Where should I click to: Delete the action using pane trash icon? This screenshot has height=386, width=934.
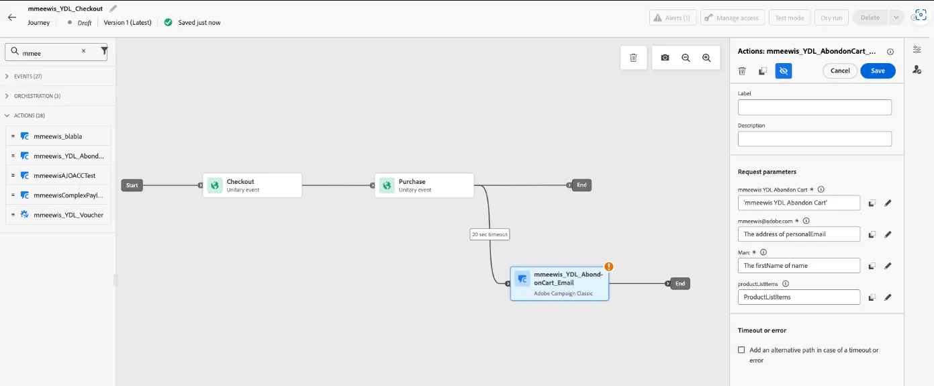[742, 70]
